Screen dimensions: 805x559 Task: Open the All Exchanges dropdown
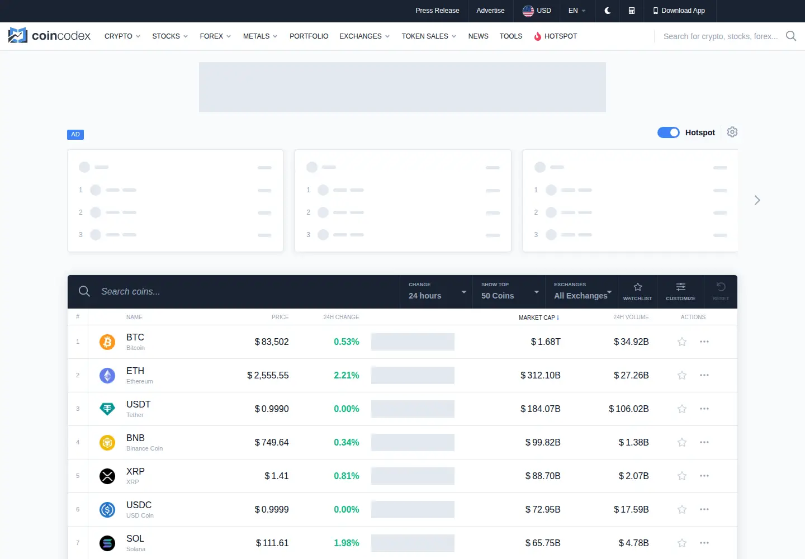point(582,291)
